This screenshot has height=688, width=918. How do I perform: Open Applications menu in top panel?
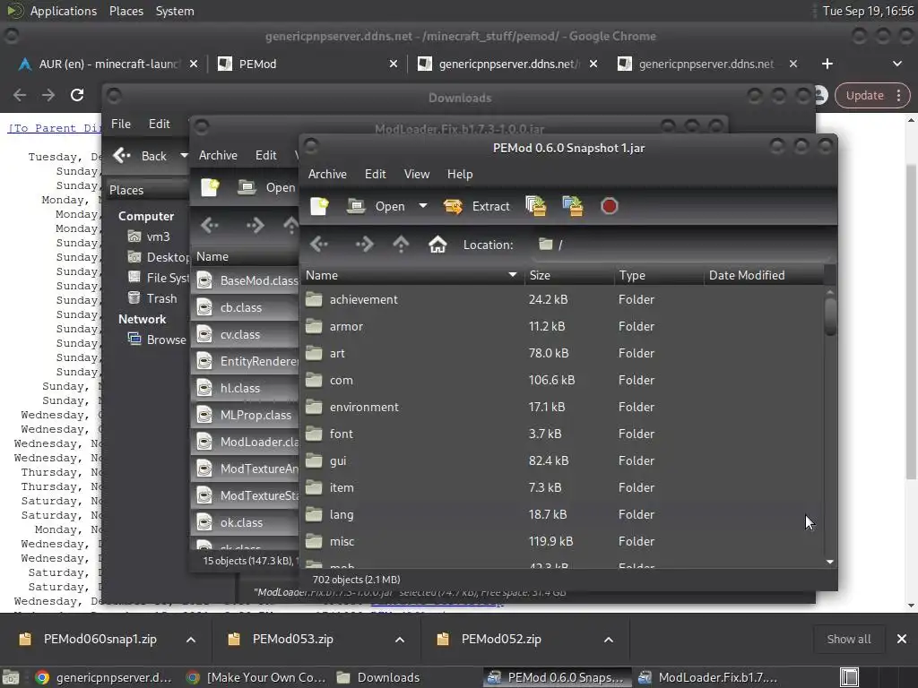64,11
